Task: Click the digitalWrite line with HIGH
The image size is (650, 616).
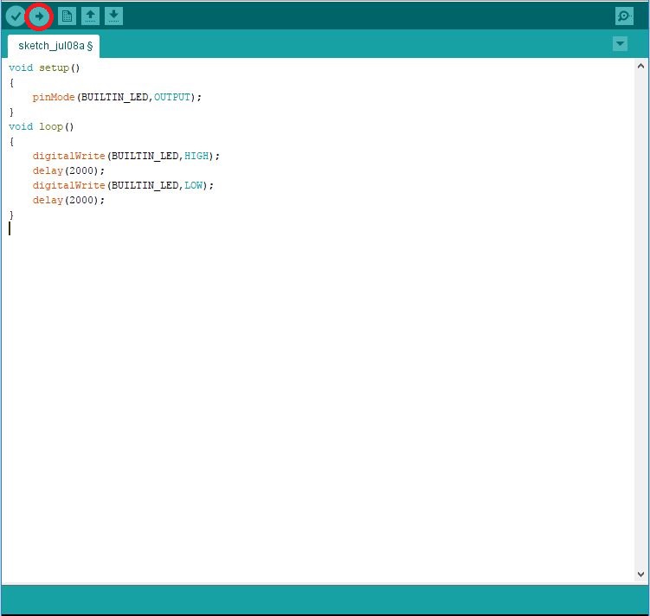Action: (126, 156)
